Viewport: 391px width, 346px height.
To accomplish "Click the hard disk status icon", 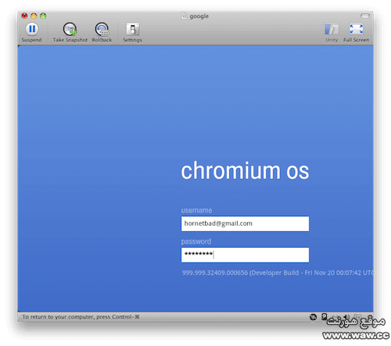I will click(324, 316).
